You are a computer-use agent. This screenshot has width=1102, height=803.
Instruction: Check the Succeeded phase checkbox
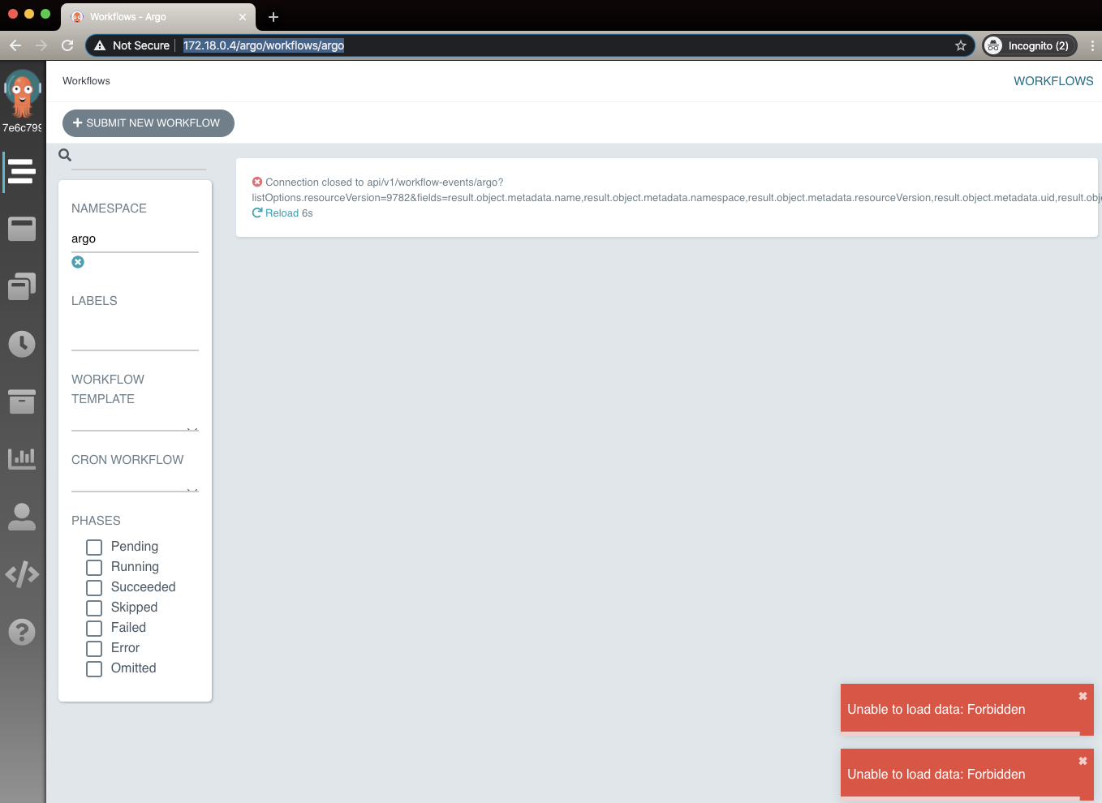click(93, 587)
